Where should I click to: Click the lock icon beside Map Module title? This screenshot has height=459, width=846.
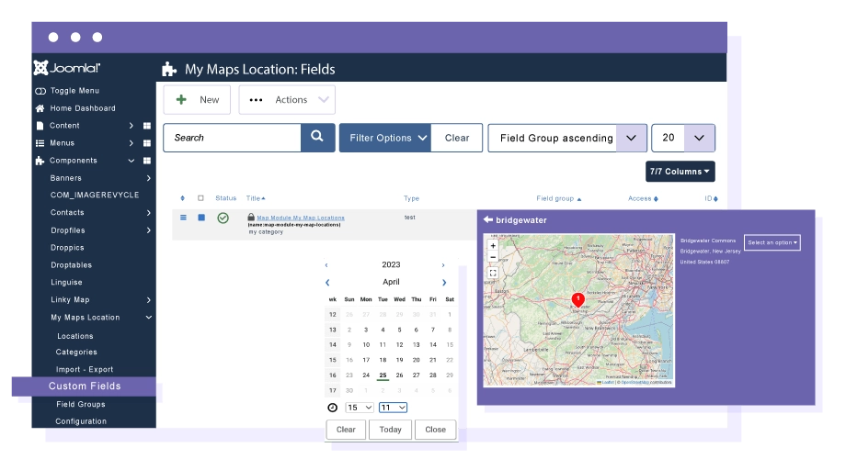point(251,217)
